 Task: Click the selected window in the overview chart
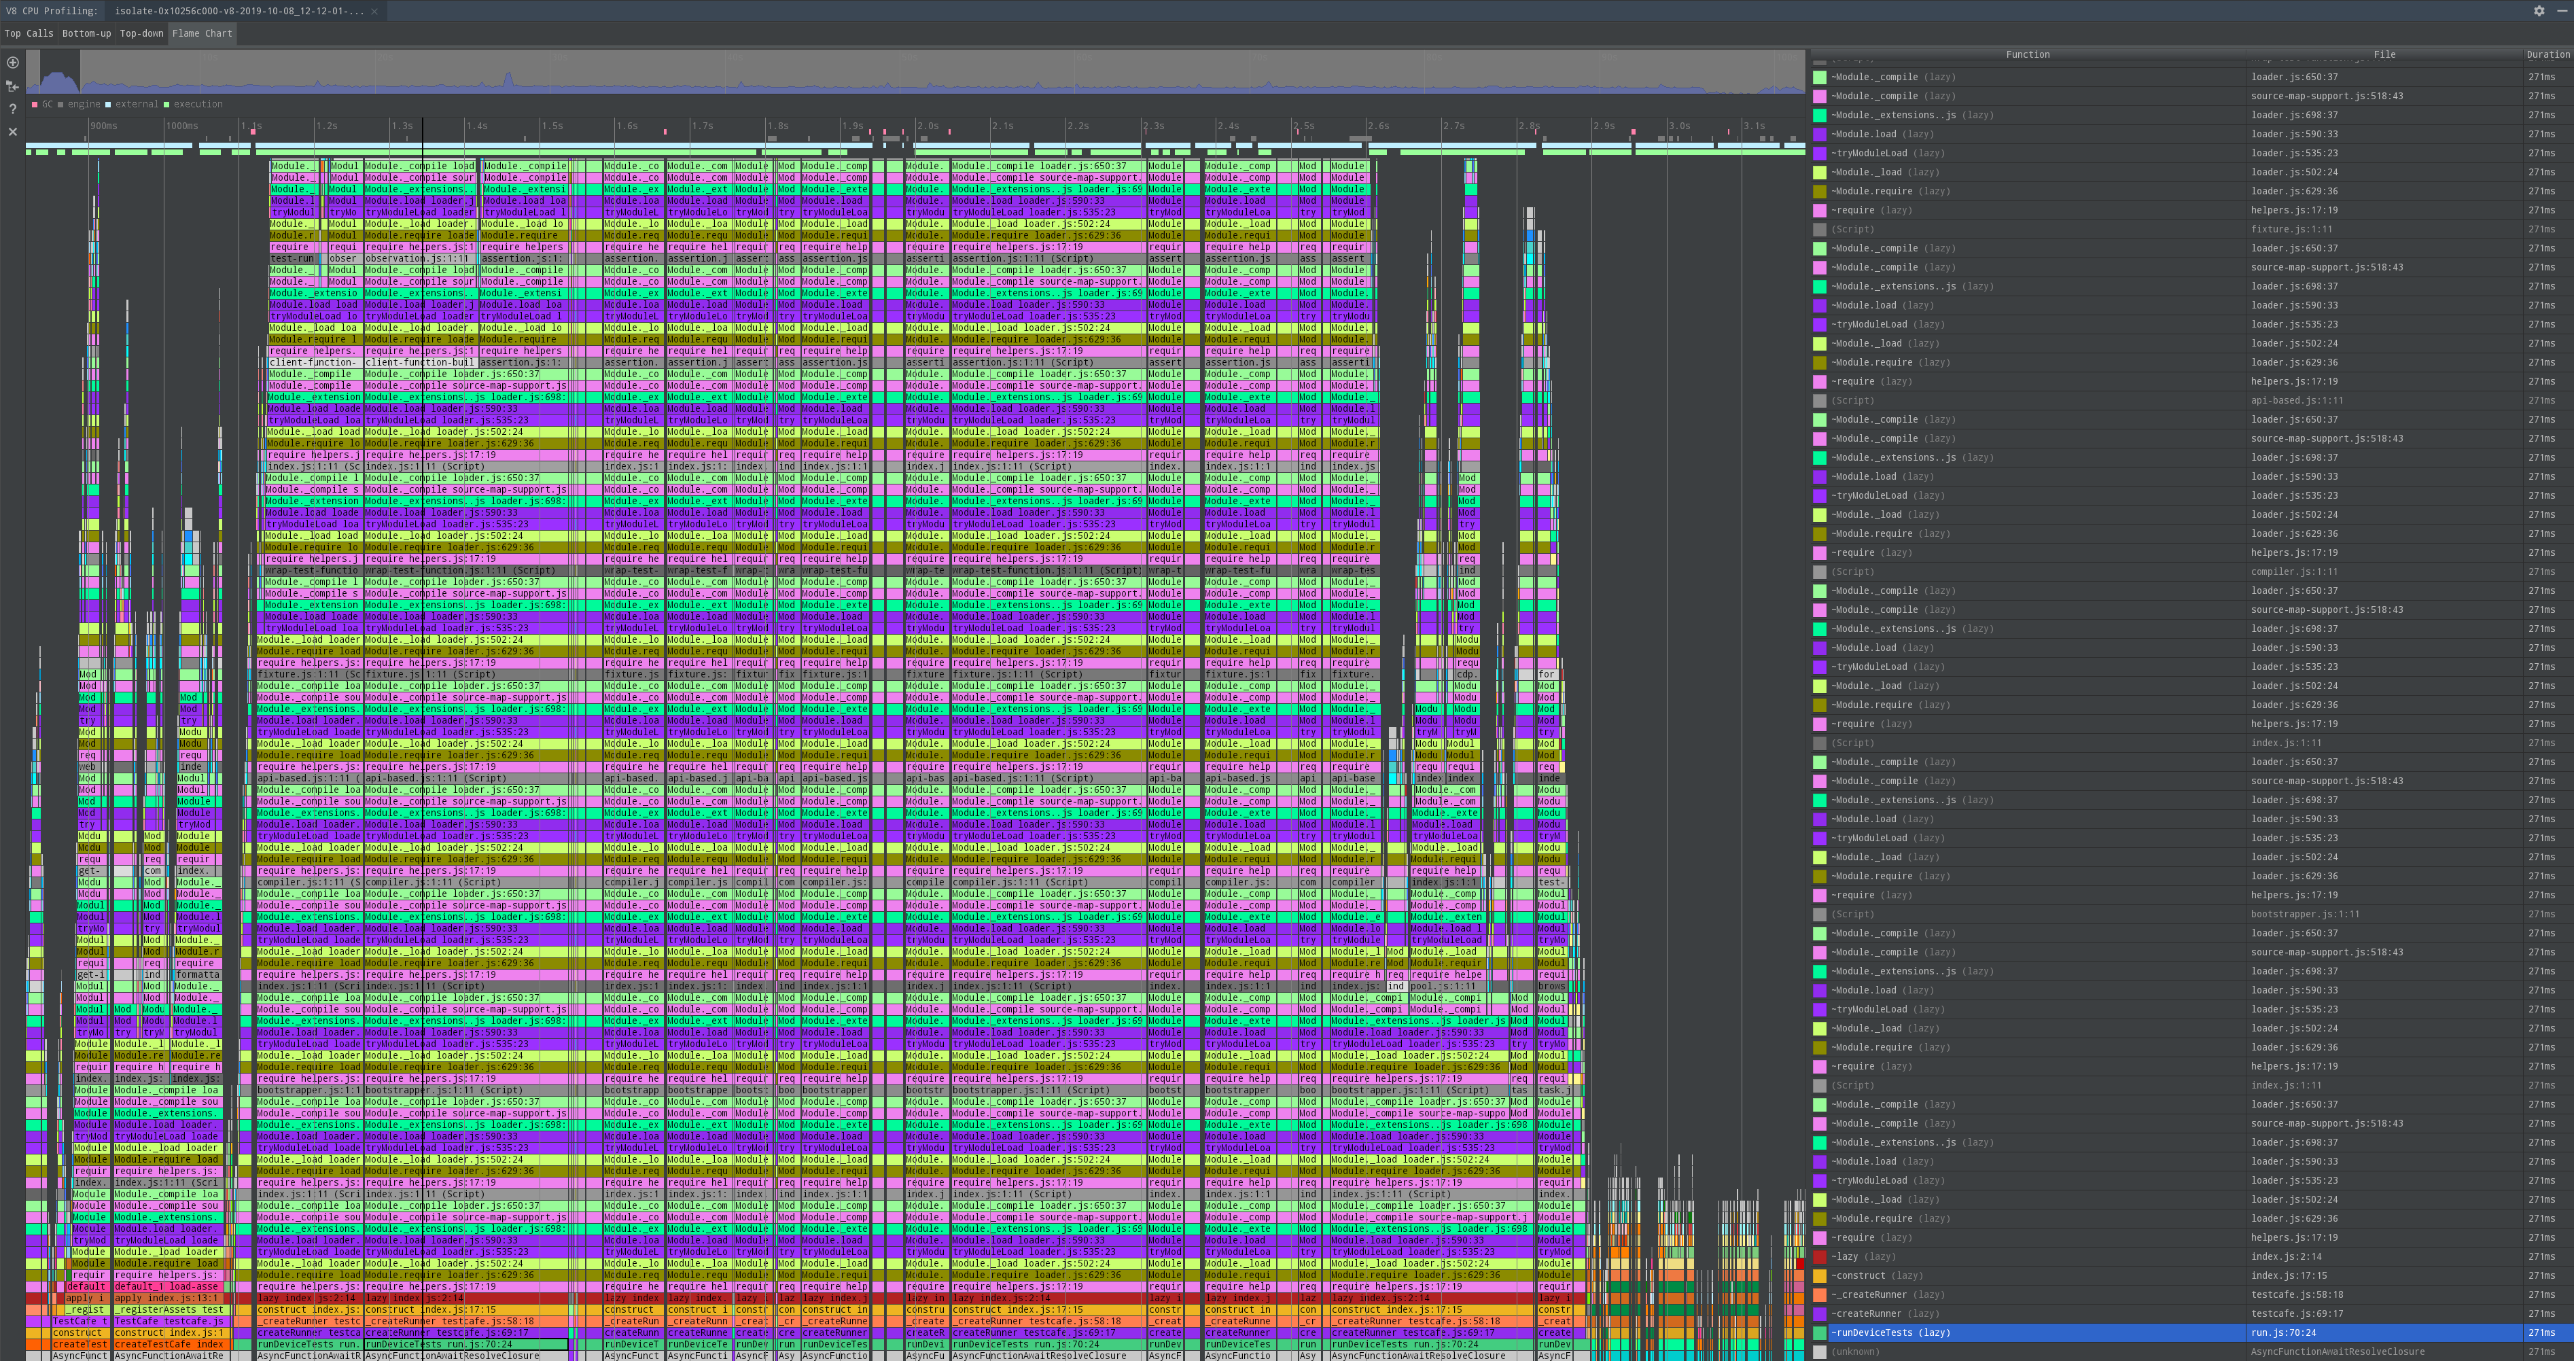[59, 72]
